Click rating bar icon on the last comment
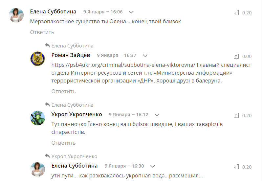The width and height of the screenshot is (262, 181). pyautogui.click(x=236, y=167)
